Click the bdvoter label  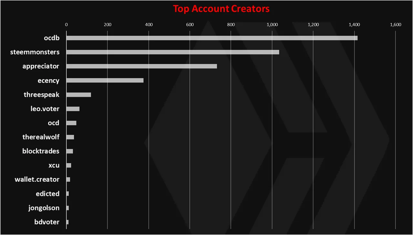pyautogui.click(x=47, y=222)
